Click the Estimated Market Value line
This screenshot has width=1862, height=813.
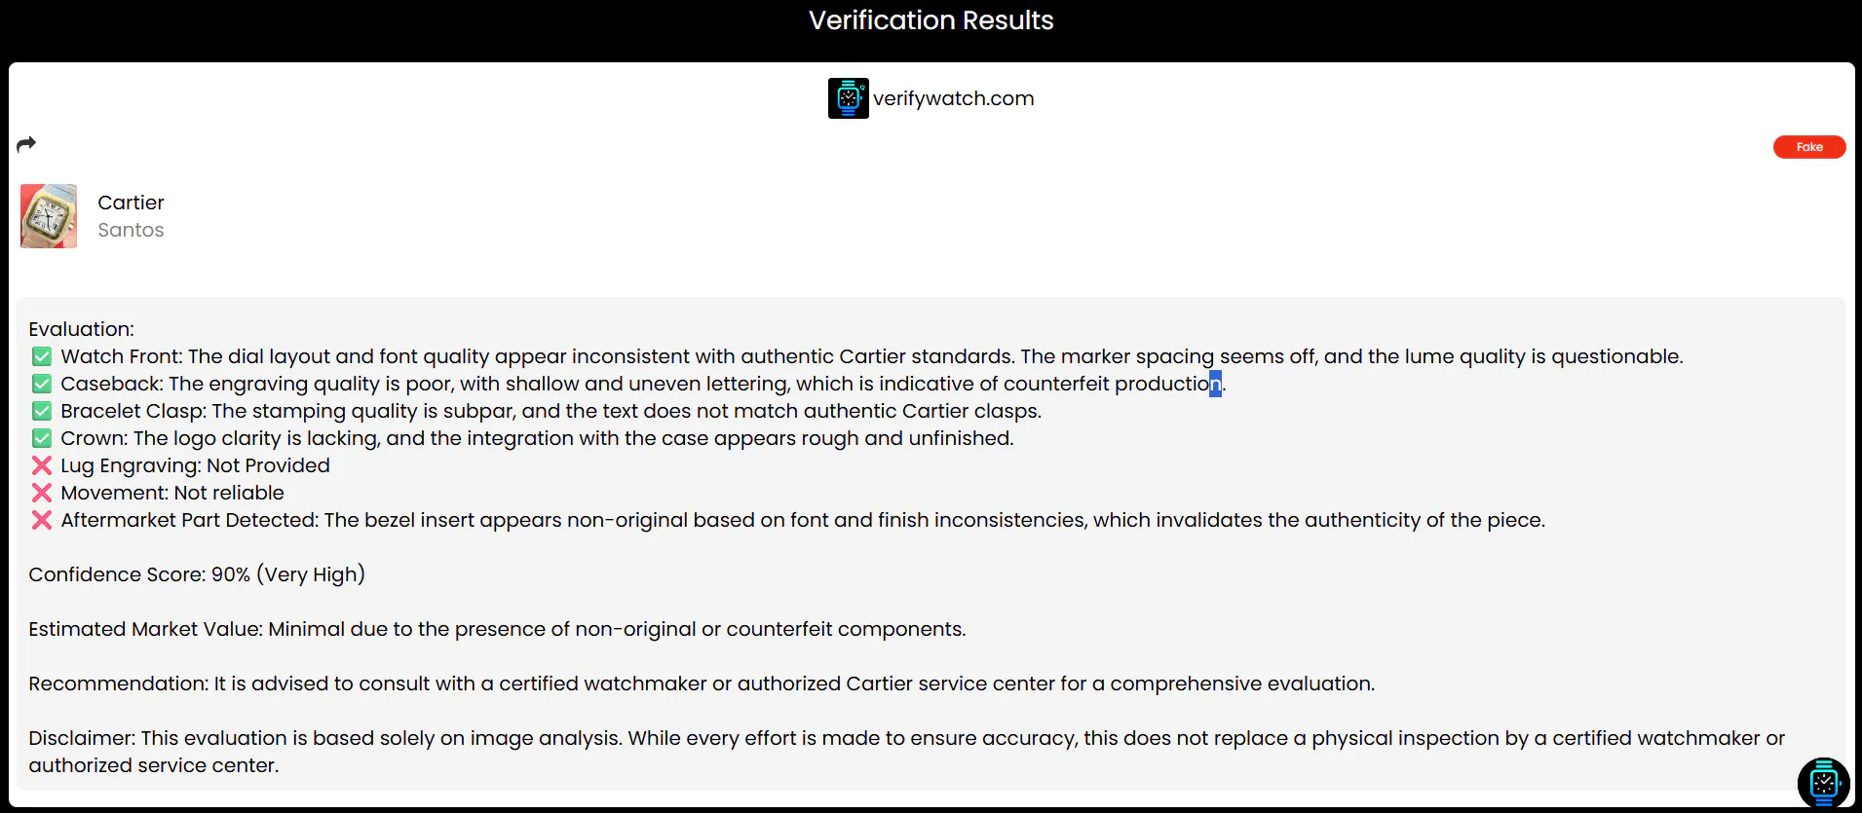point(497,629)
